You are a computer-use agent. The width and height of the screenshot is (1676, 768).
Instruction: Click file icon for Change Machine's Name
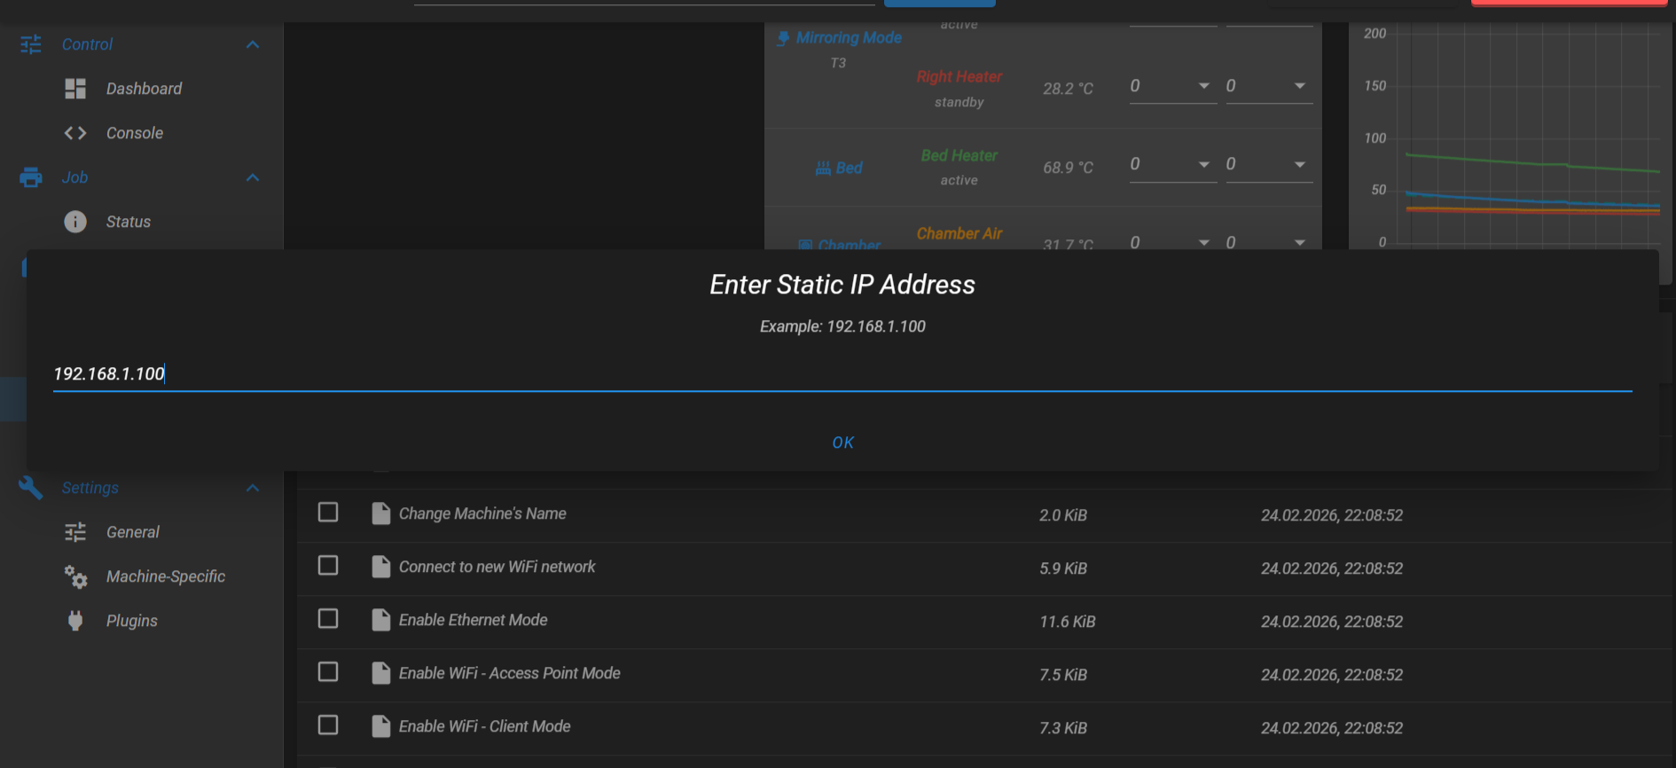[381, 513]
